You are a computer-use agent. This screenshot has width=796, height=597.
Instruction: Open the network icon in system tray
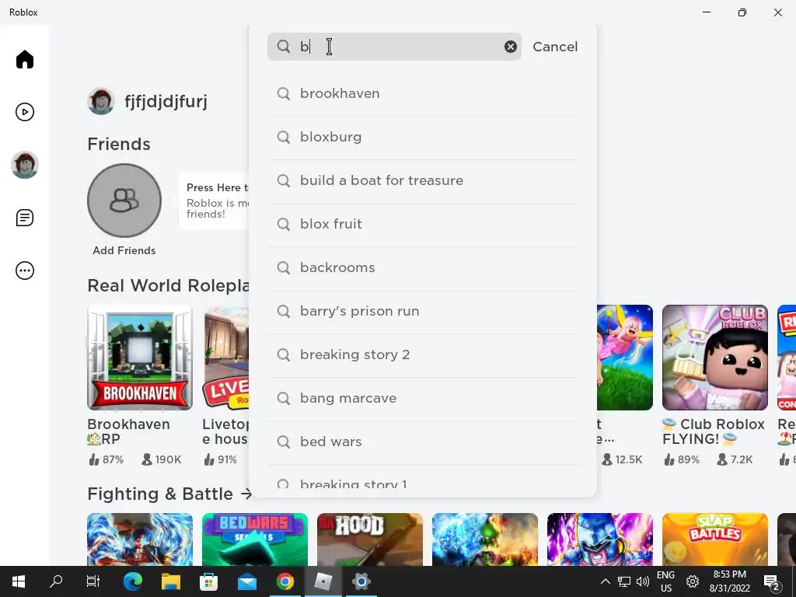tap(624, 581)
